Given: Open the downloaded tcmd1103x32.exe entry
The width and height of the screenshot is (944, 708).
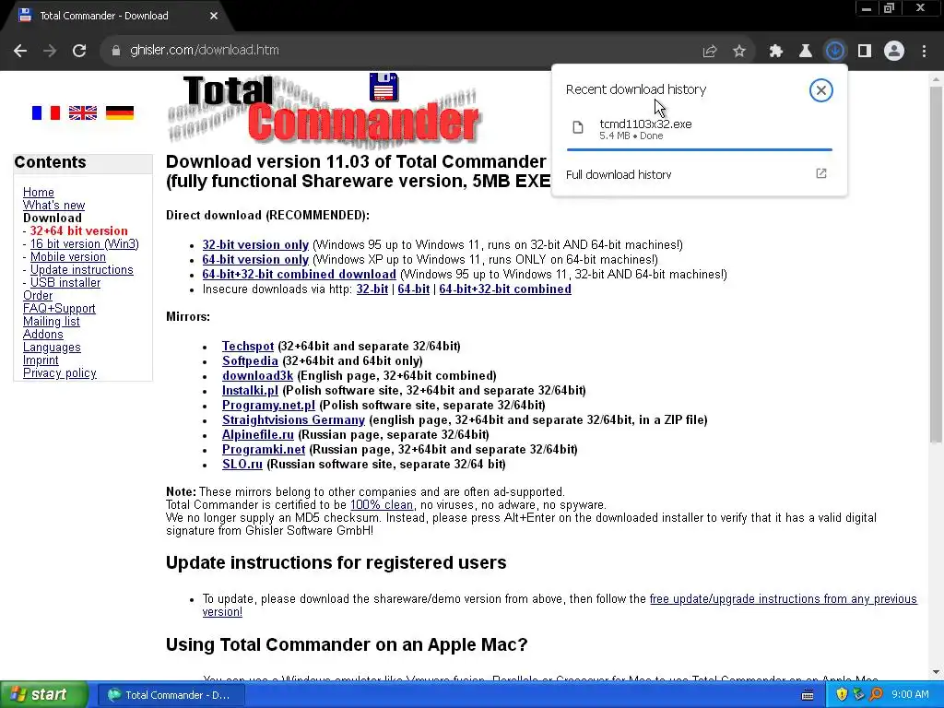Looking at the screenshot, I should [x=699, y=129].
